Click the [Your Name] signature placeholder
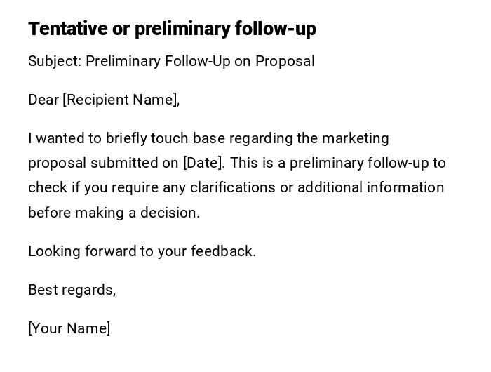The width and height of the screenshot is (491, 372). (x=69, y=328)
